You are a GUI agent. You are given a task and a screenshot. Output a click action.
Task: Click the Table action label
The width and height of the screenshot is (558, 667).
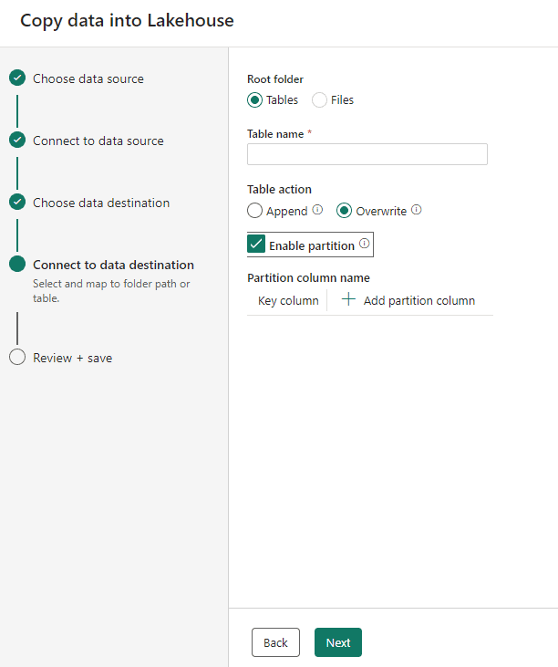(279, 189)
